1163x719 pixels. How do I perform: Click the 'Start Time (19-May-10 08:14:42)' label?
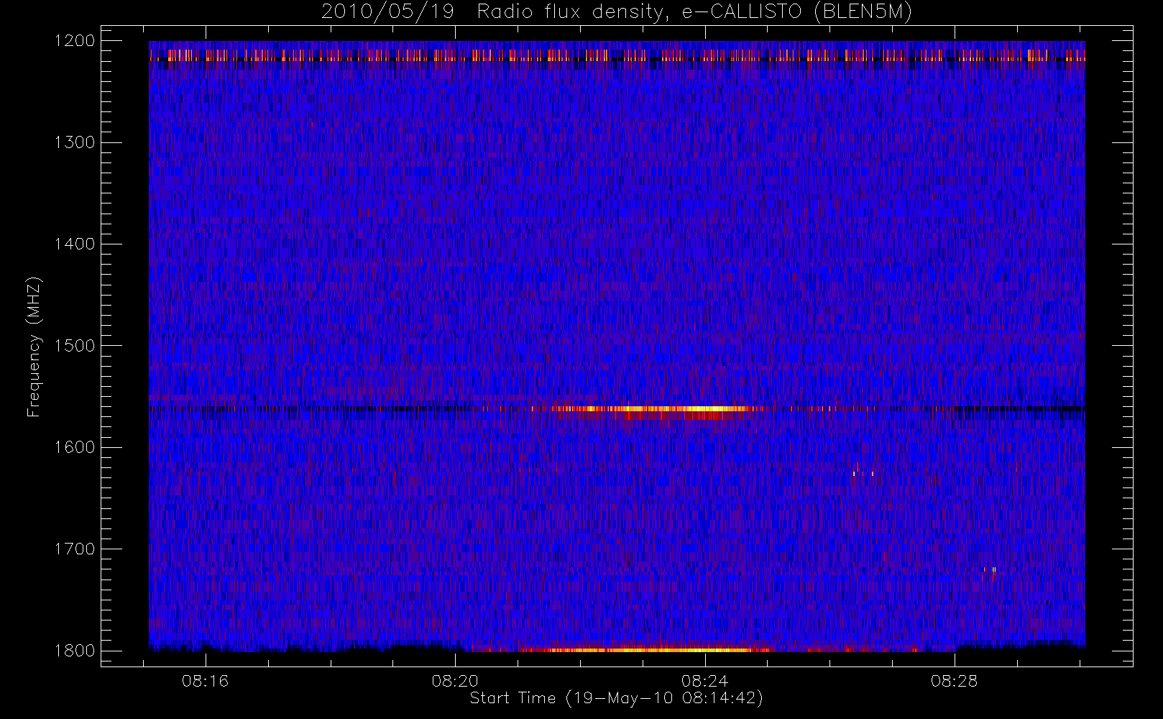tap(616, 698)
